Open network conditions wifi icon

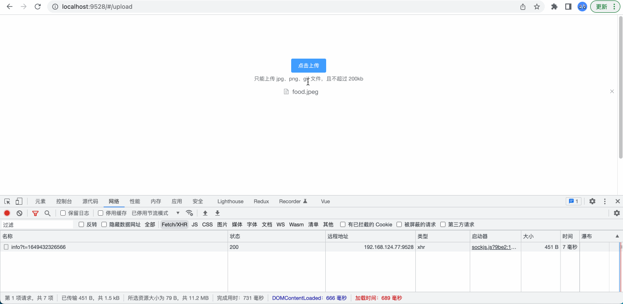point(189,213)
